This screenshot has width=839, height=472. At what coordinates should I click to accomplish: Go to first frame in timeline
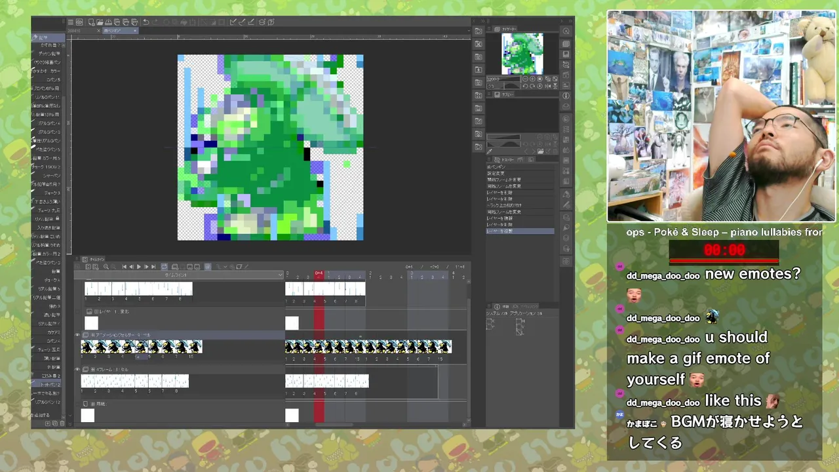point(124,267)
